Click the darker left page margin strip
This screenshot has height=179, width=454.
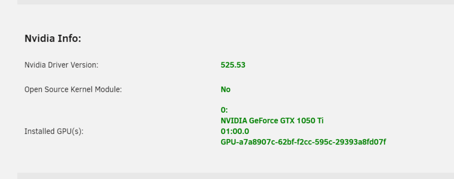(x=9, y=89)
